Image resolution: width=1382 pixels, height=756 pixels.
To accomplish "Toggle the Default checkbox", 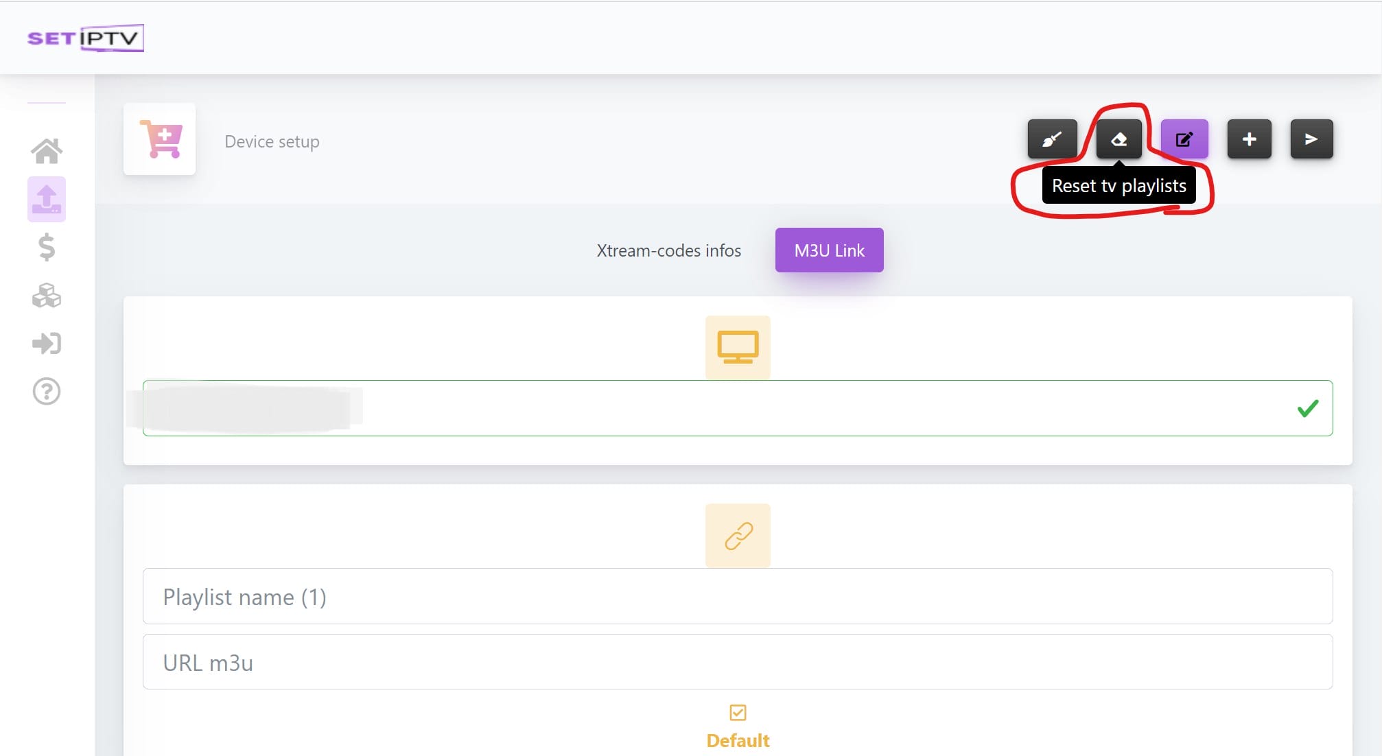I will point(738,713).
